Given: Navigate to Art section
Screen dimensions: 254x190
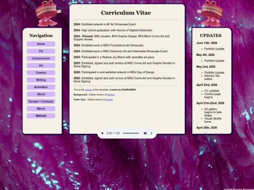Looking at the screenshot, I should [41, 65].
